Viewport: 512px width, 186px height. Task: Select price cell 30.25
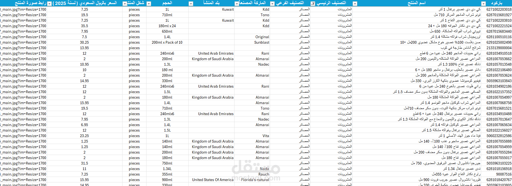(84, 42)
